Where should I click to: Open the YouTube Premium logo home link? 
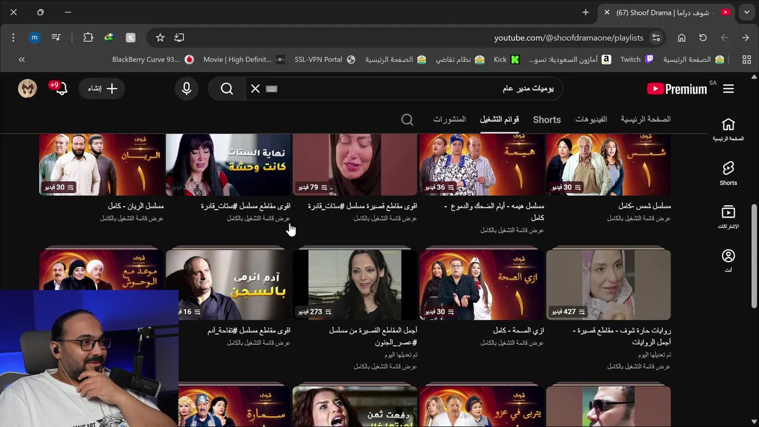[677, 89]
